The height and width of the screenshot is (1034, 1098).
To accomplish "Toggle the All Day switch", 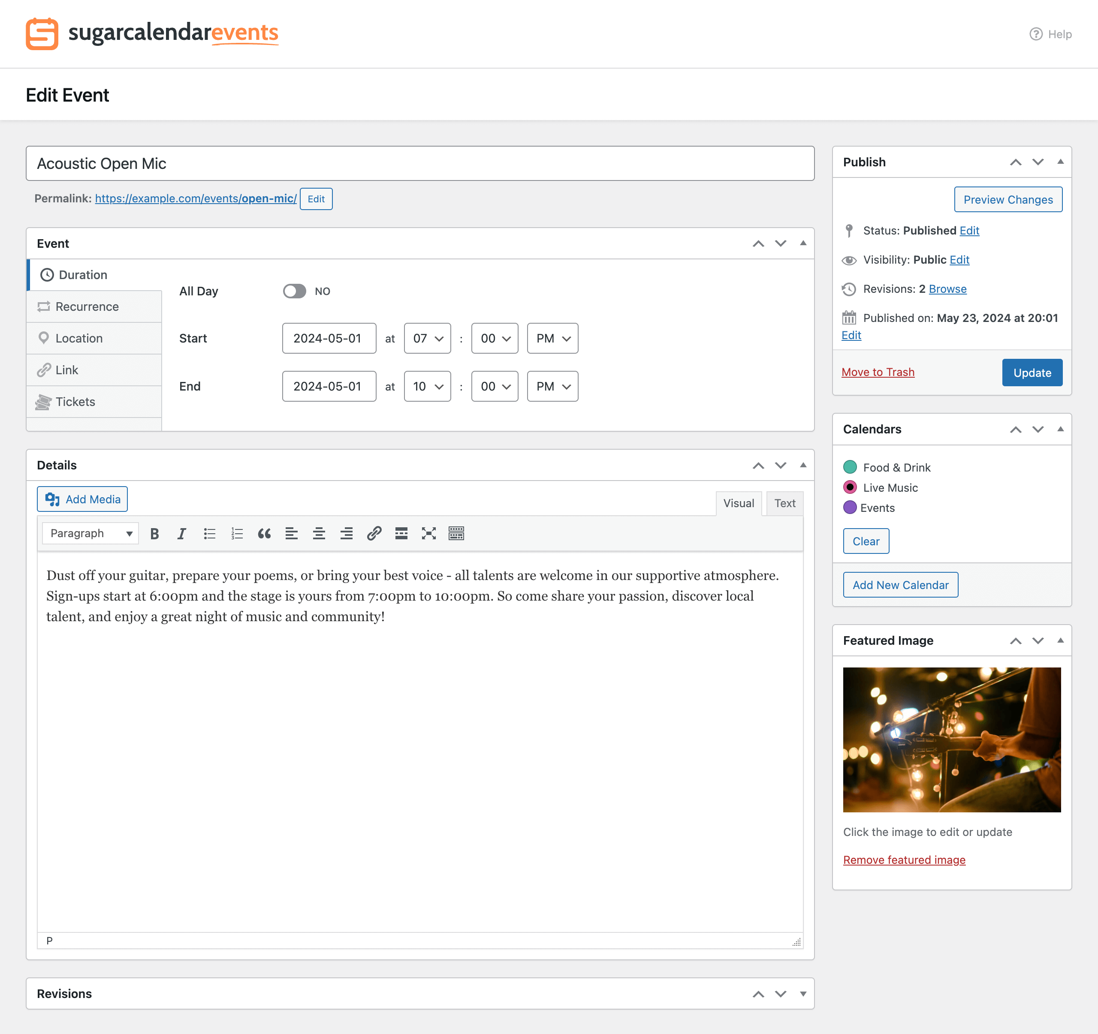I will point(294,291).
